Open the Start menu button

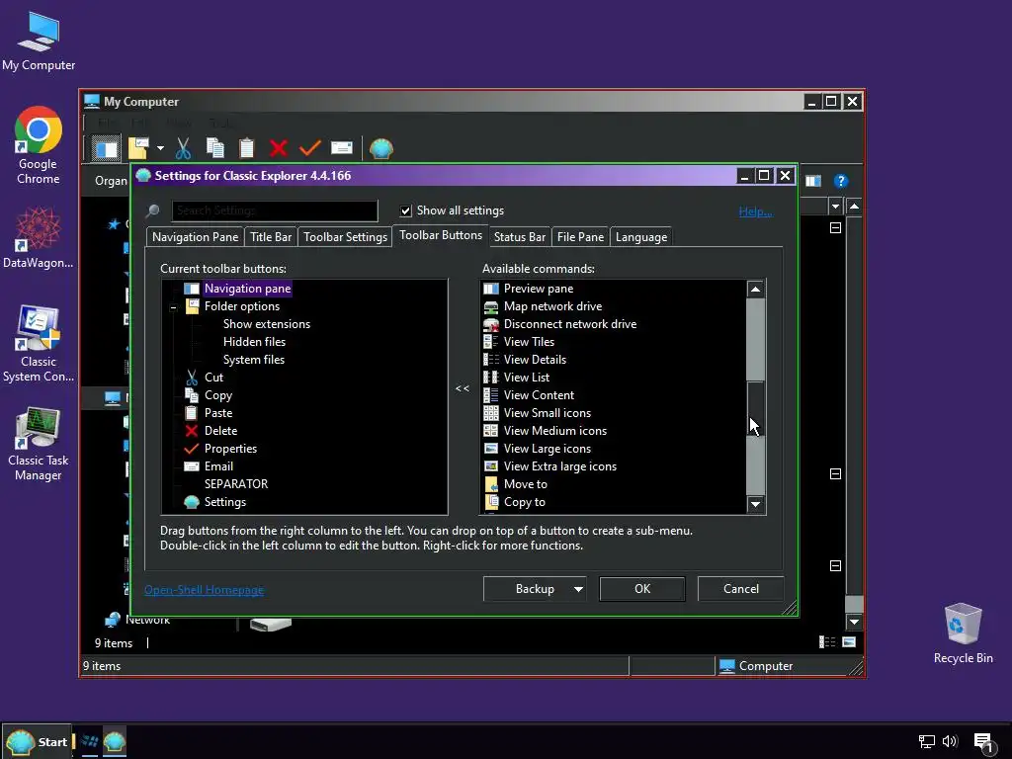pyautogui.click(x=37, y=741)
